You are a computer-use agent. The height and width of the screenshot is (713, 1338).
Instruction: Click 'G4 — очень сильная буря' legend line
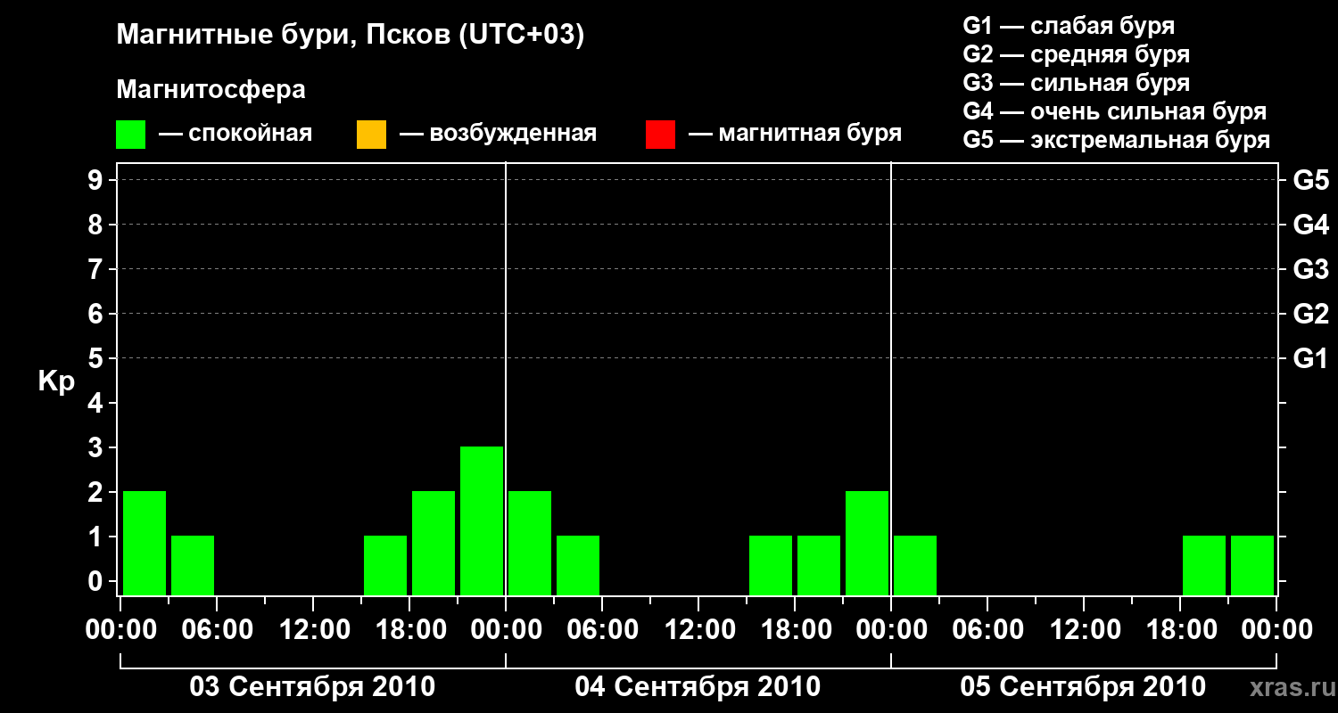click(1114, 111)
